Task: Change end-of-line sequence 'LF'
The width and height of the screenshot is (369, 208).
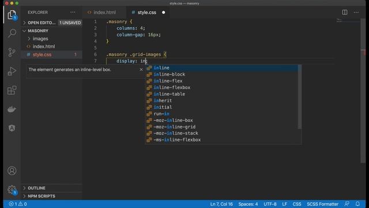Action: pos(284,204)
